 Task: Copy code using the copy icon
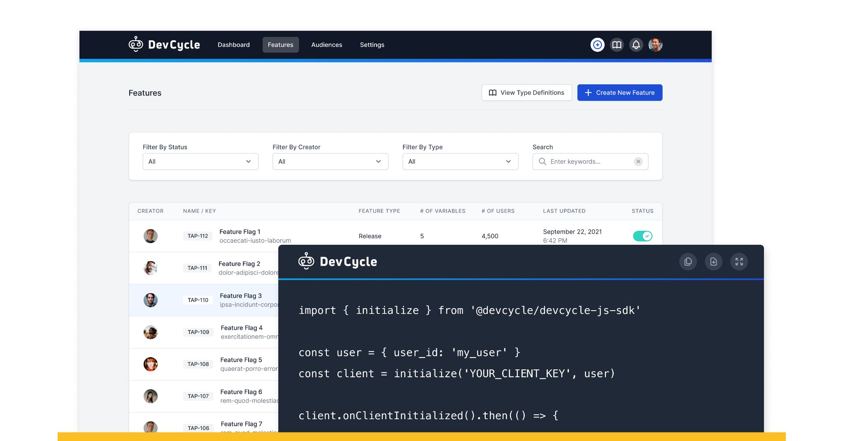(688, 262)
